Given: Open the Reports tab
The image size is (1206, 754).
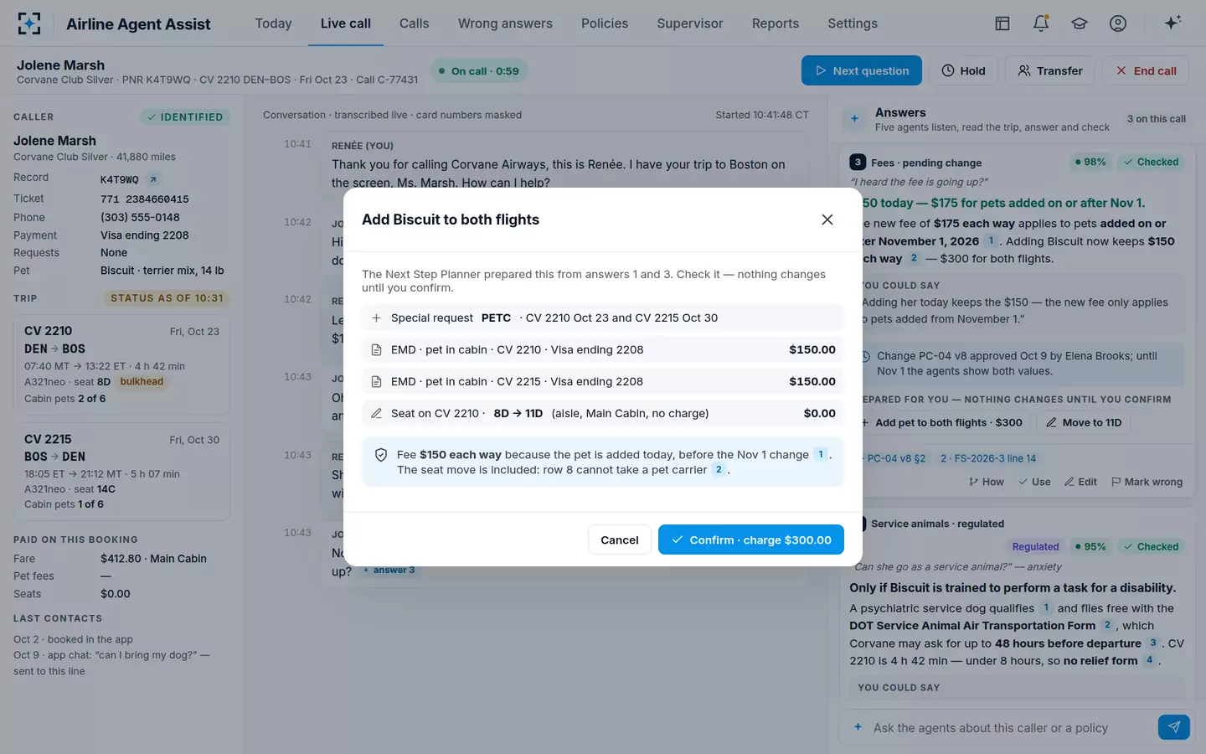Looking at the screenshot, I should 776,23.
